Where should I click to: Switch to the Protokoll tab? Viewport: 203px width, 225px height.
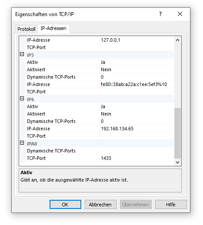(27, 29)
